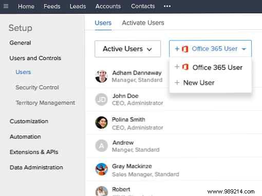262x196 pixels.
Task: Open Security Control settings
Action: (37, 87)
